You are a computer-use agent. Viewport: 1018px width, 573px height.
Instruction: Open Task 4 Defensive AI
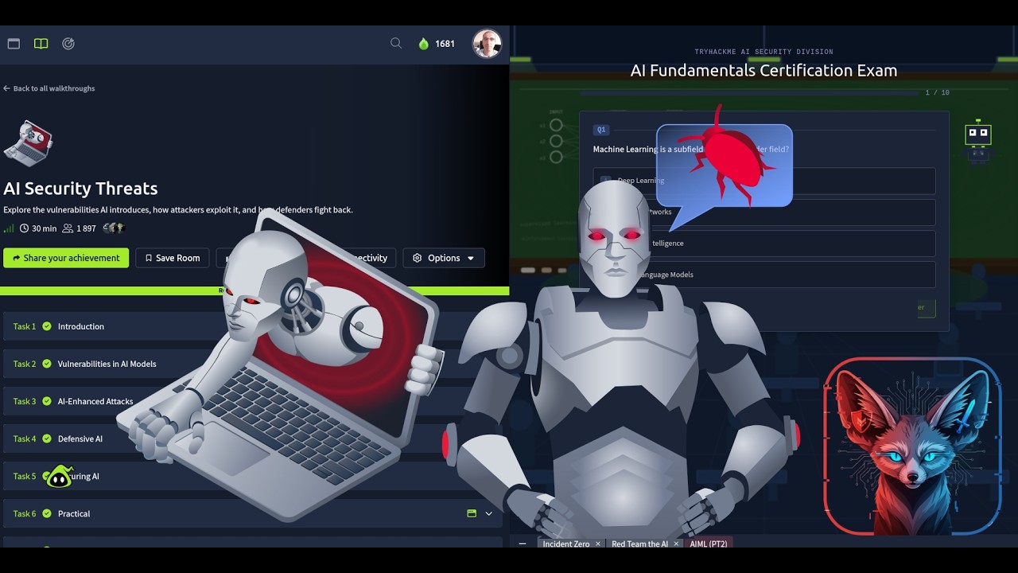(x=254, y=439)
